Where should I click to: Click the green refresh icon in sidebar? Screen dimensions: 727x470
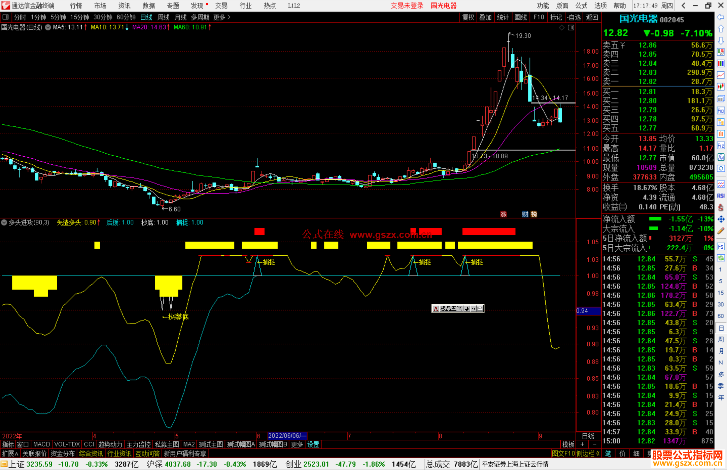point(721,258)
